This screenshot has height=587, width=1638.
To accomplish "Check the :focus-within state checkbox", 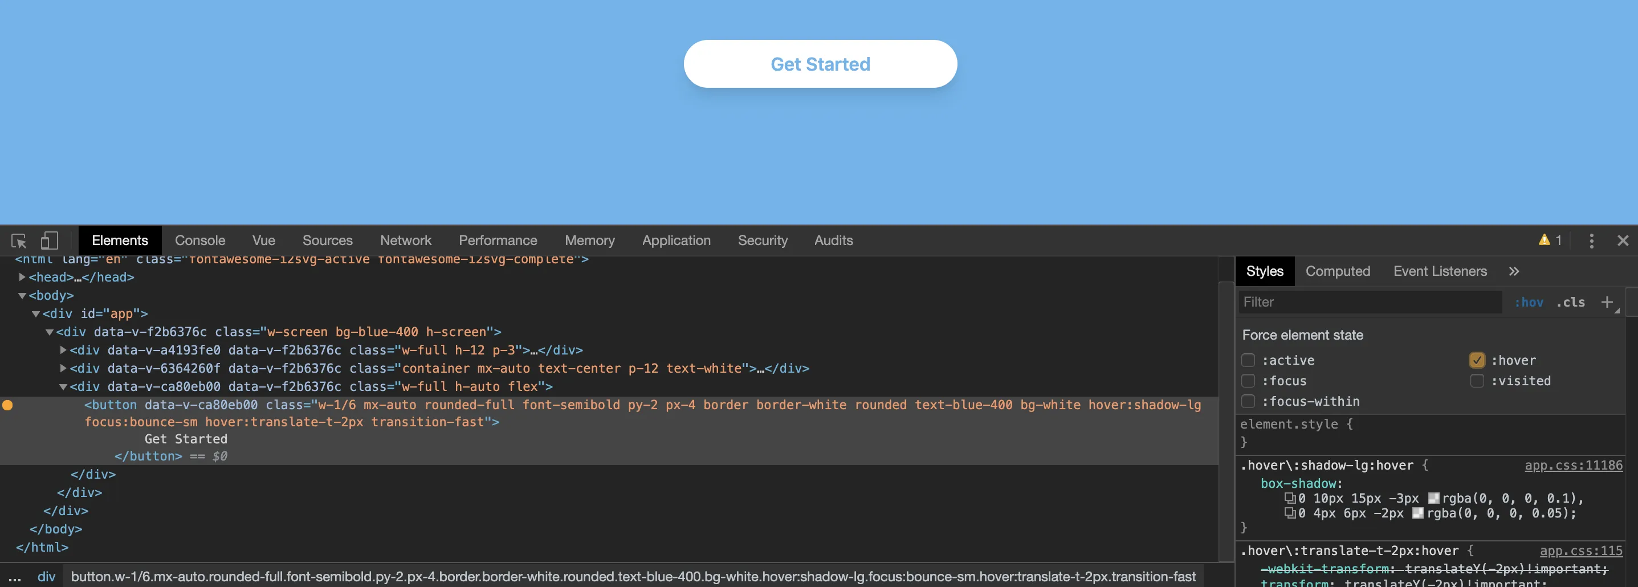I will (1248, 402).
